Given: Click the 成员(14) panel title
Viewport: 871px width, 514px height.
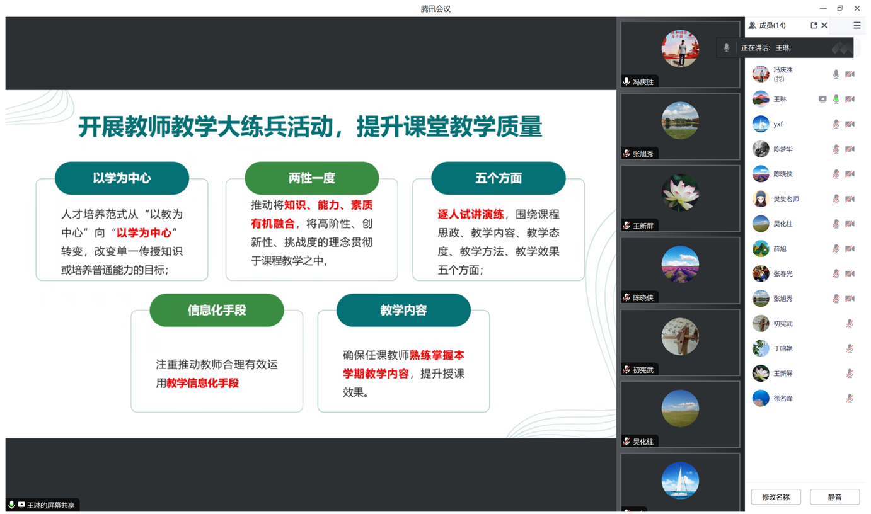Looking at the screenshot, I should pos(771,26).
